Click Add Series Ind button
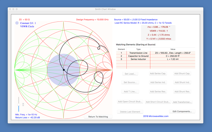This screenshot has height=132, width=212. [x=158, y=82]
